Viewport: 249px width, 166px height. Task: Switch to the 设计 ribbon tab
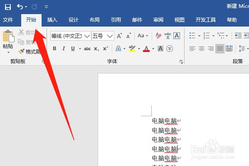(73, 20)
